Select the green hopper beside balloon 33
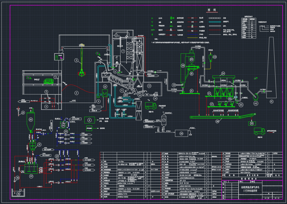This screenshot has height=204, width=287. [x=211, y=58]
